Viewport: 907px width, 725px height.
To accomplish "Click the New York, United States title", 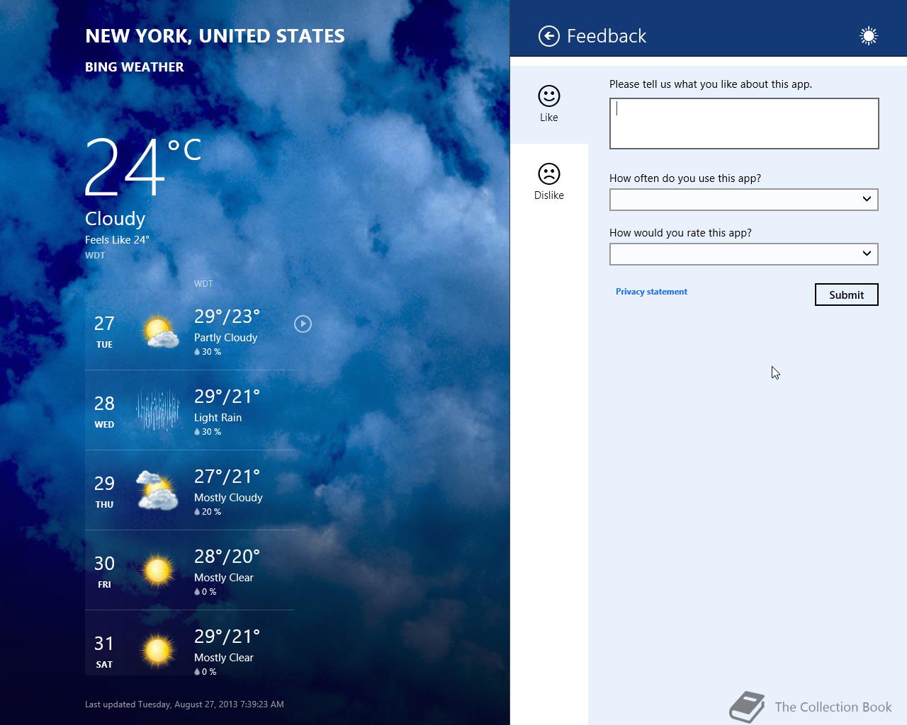I will pyautogui.click(x=215, y=36).
